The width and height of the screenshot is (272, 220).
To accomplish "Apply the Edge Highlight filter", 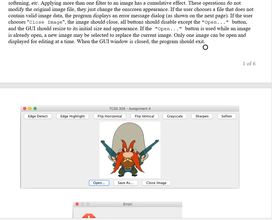I will pos(73,116).
